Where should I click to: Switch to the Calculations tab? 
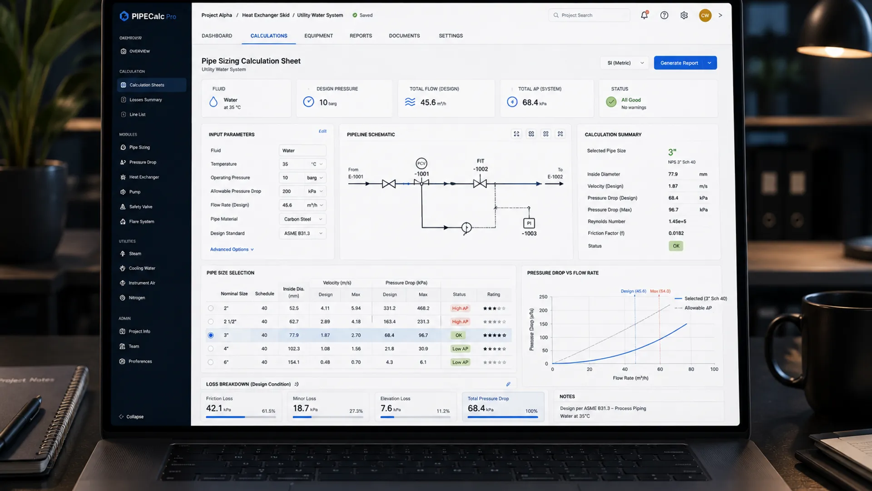pos(269,35)
